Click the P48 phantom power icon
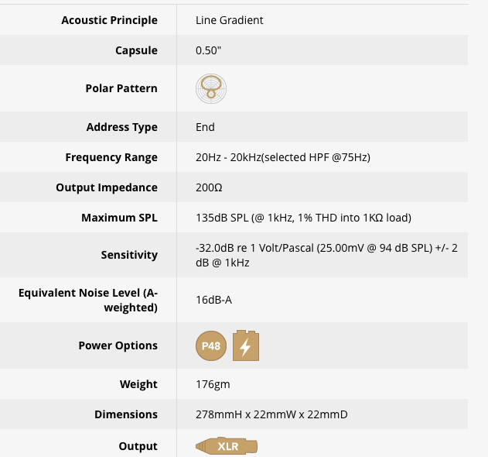Viewport: 488px width, 457px height. (x=211, y=345)
